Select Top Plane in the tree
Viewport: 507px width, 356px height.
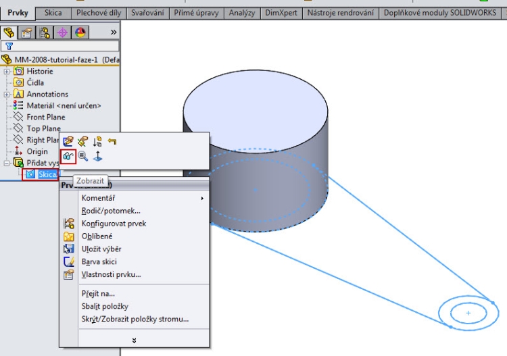(x=44, y=128)
